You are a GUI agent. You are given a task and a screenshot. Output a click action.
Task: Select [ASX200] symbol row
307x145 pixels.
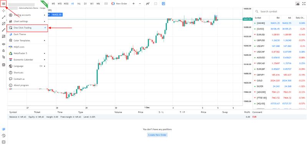pos(280,92)
